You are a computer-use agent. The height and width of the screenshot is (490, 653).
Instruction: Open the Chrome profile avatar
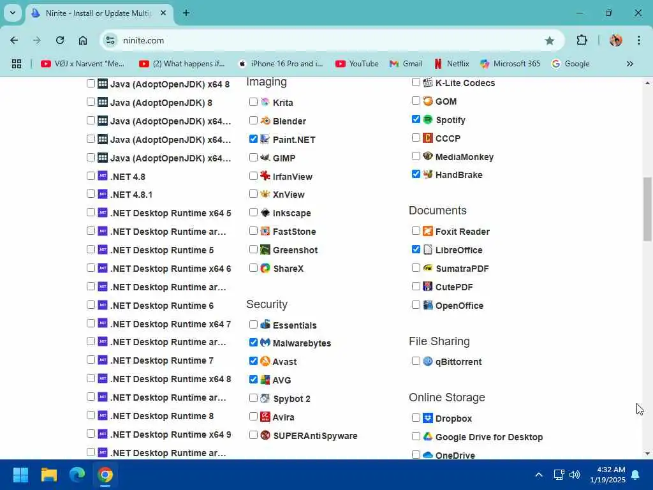click(x=615, y=40)
